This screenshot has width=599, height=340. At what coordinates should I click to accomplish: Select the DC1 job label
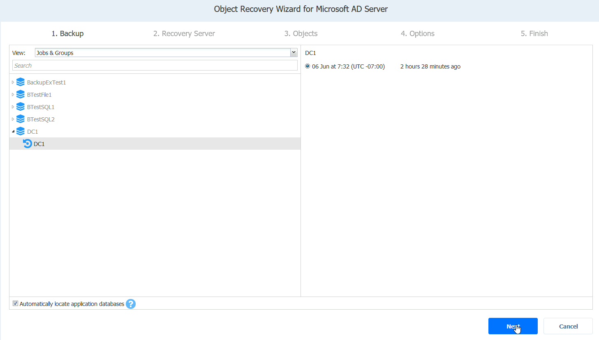[32, 132]
